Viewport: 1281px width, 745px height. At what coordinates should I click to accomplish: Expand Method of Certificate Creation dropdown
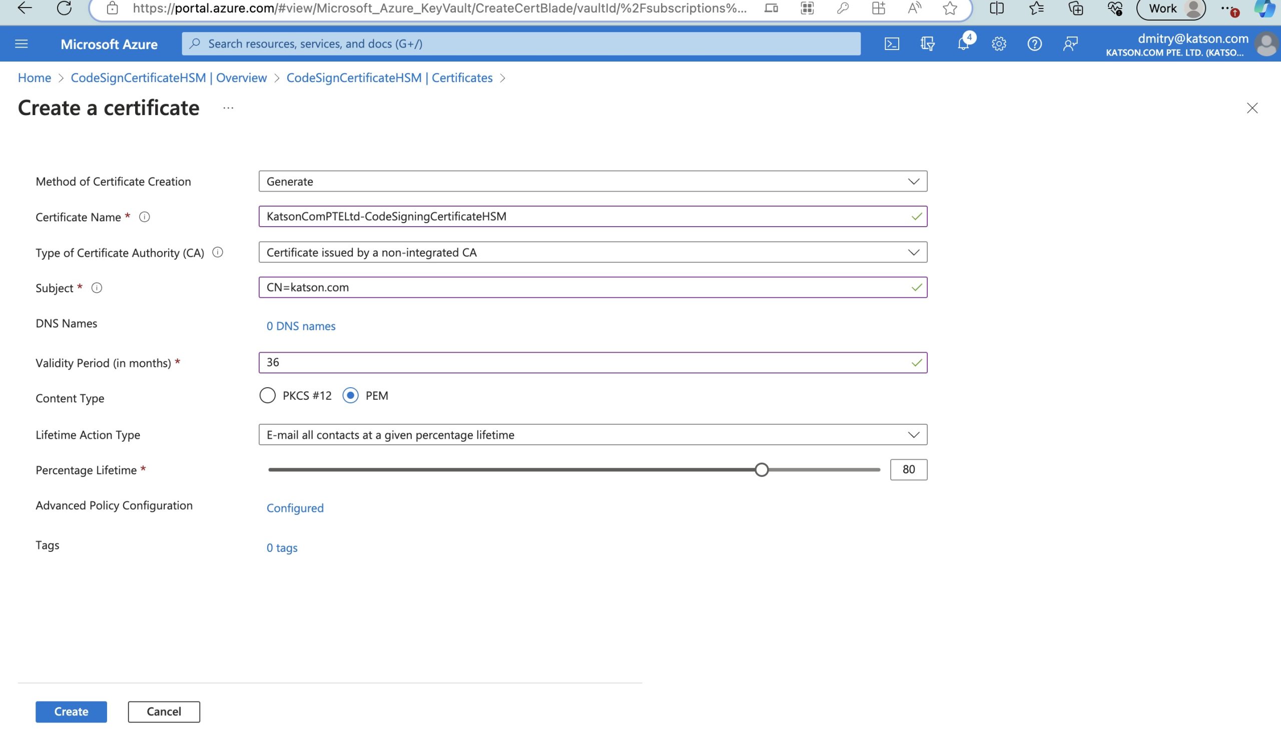(x=592, y=182)
